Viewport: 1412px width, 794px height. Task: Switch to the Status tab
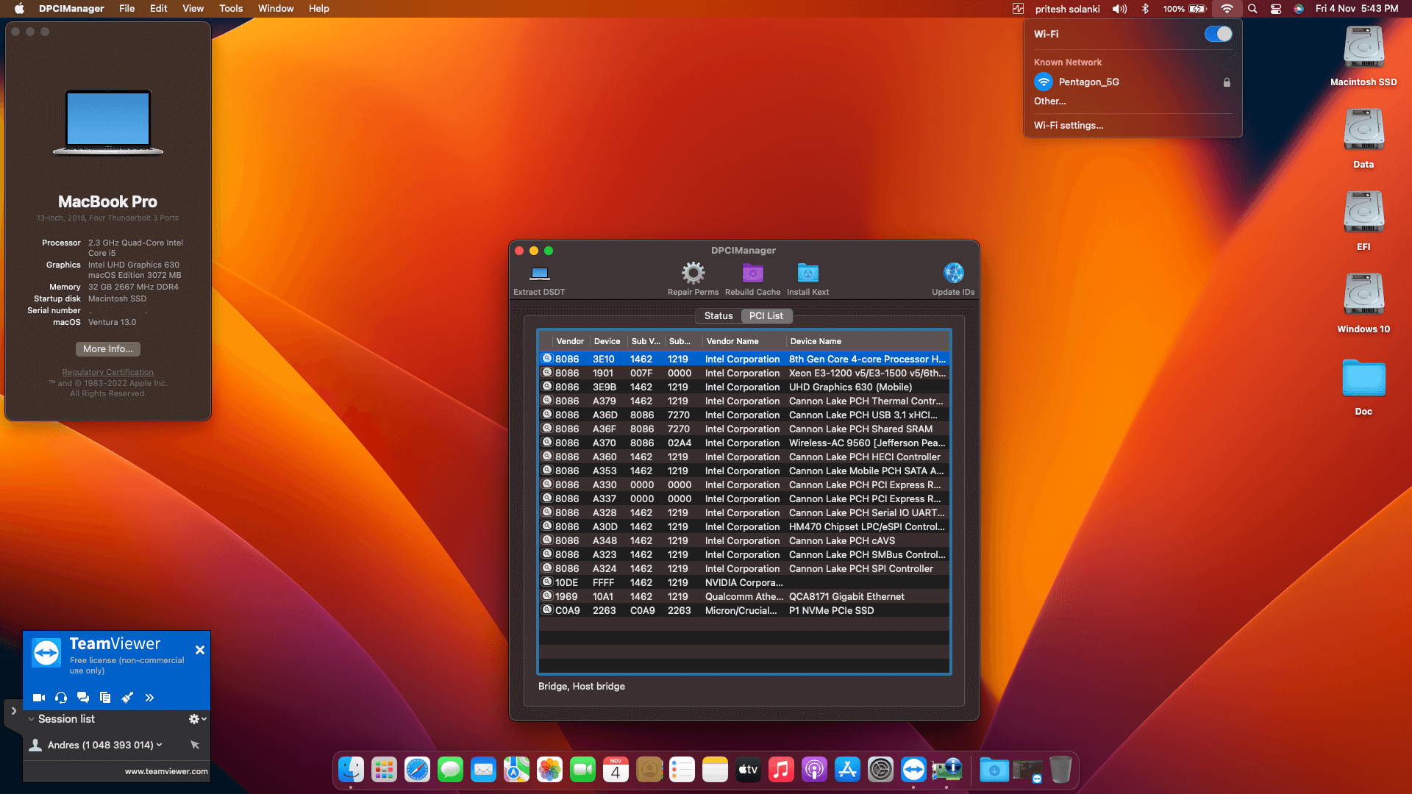click(717, 315)
